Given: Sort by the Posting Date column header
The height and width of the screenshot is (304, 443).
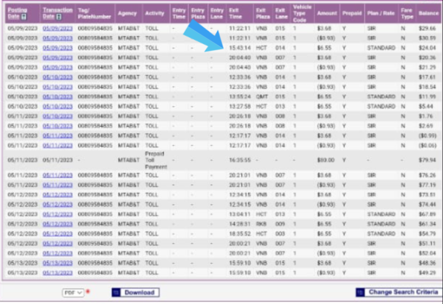Looking at the screenshot, I should coord(18,10).
